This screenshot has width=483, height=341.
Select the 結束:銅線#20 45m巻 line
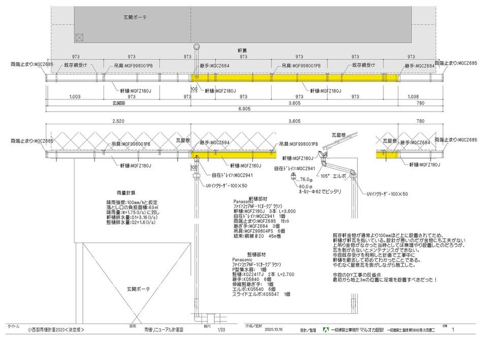click(257, 236)
